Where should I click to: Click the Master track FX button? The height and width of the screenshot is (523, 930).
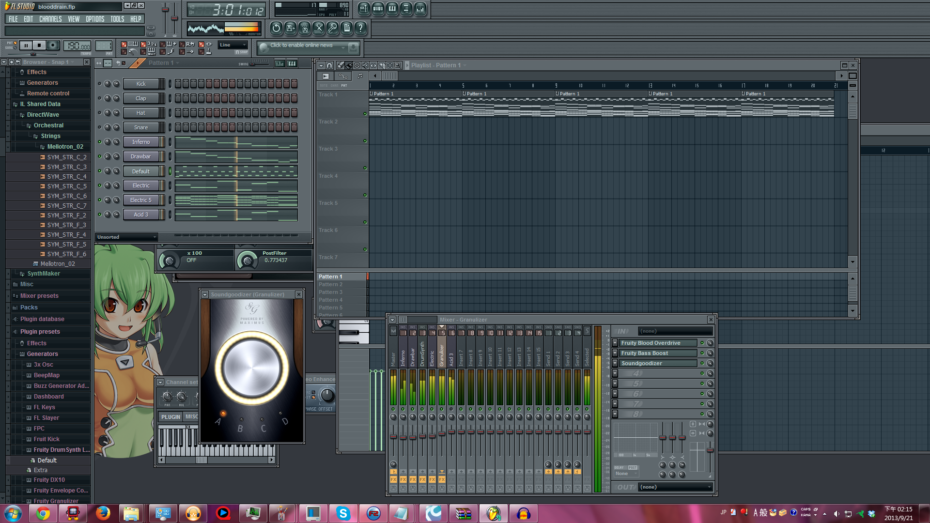[x=393, y=479]
